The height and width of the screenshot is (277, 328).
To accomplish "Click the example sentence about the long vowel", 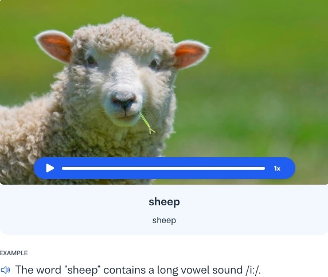I will point(138,270).
